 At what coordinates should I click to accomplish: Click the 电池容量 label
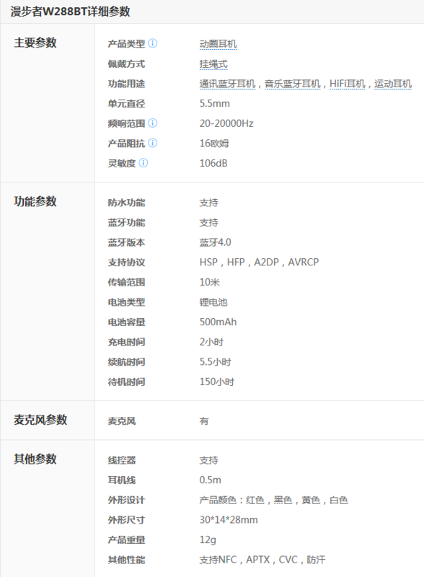coord(126,322)
